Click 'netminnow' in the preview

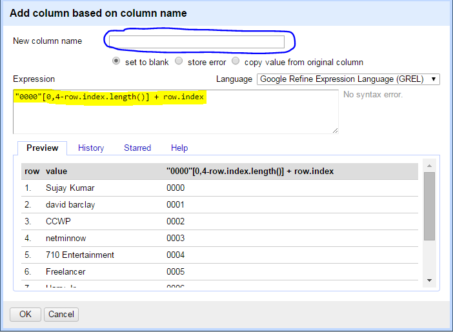coord(66,238)
